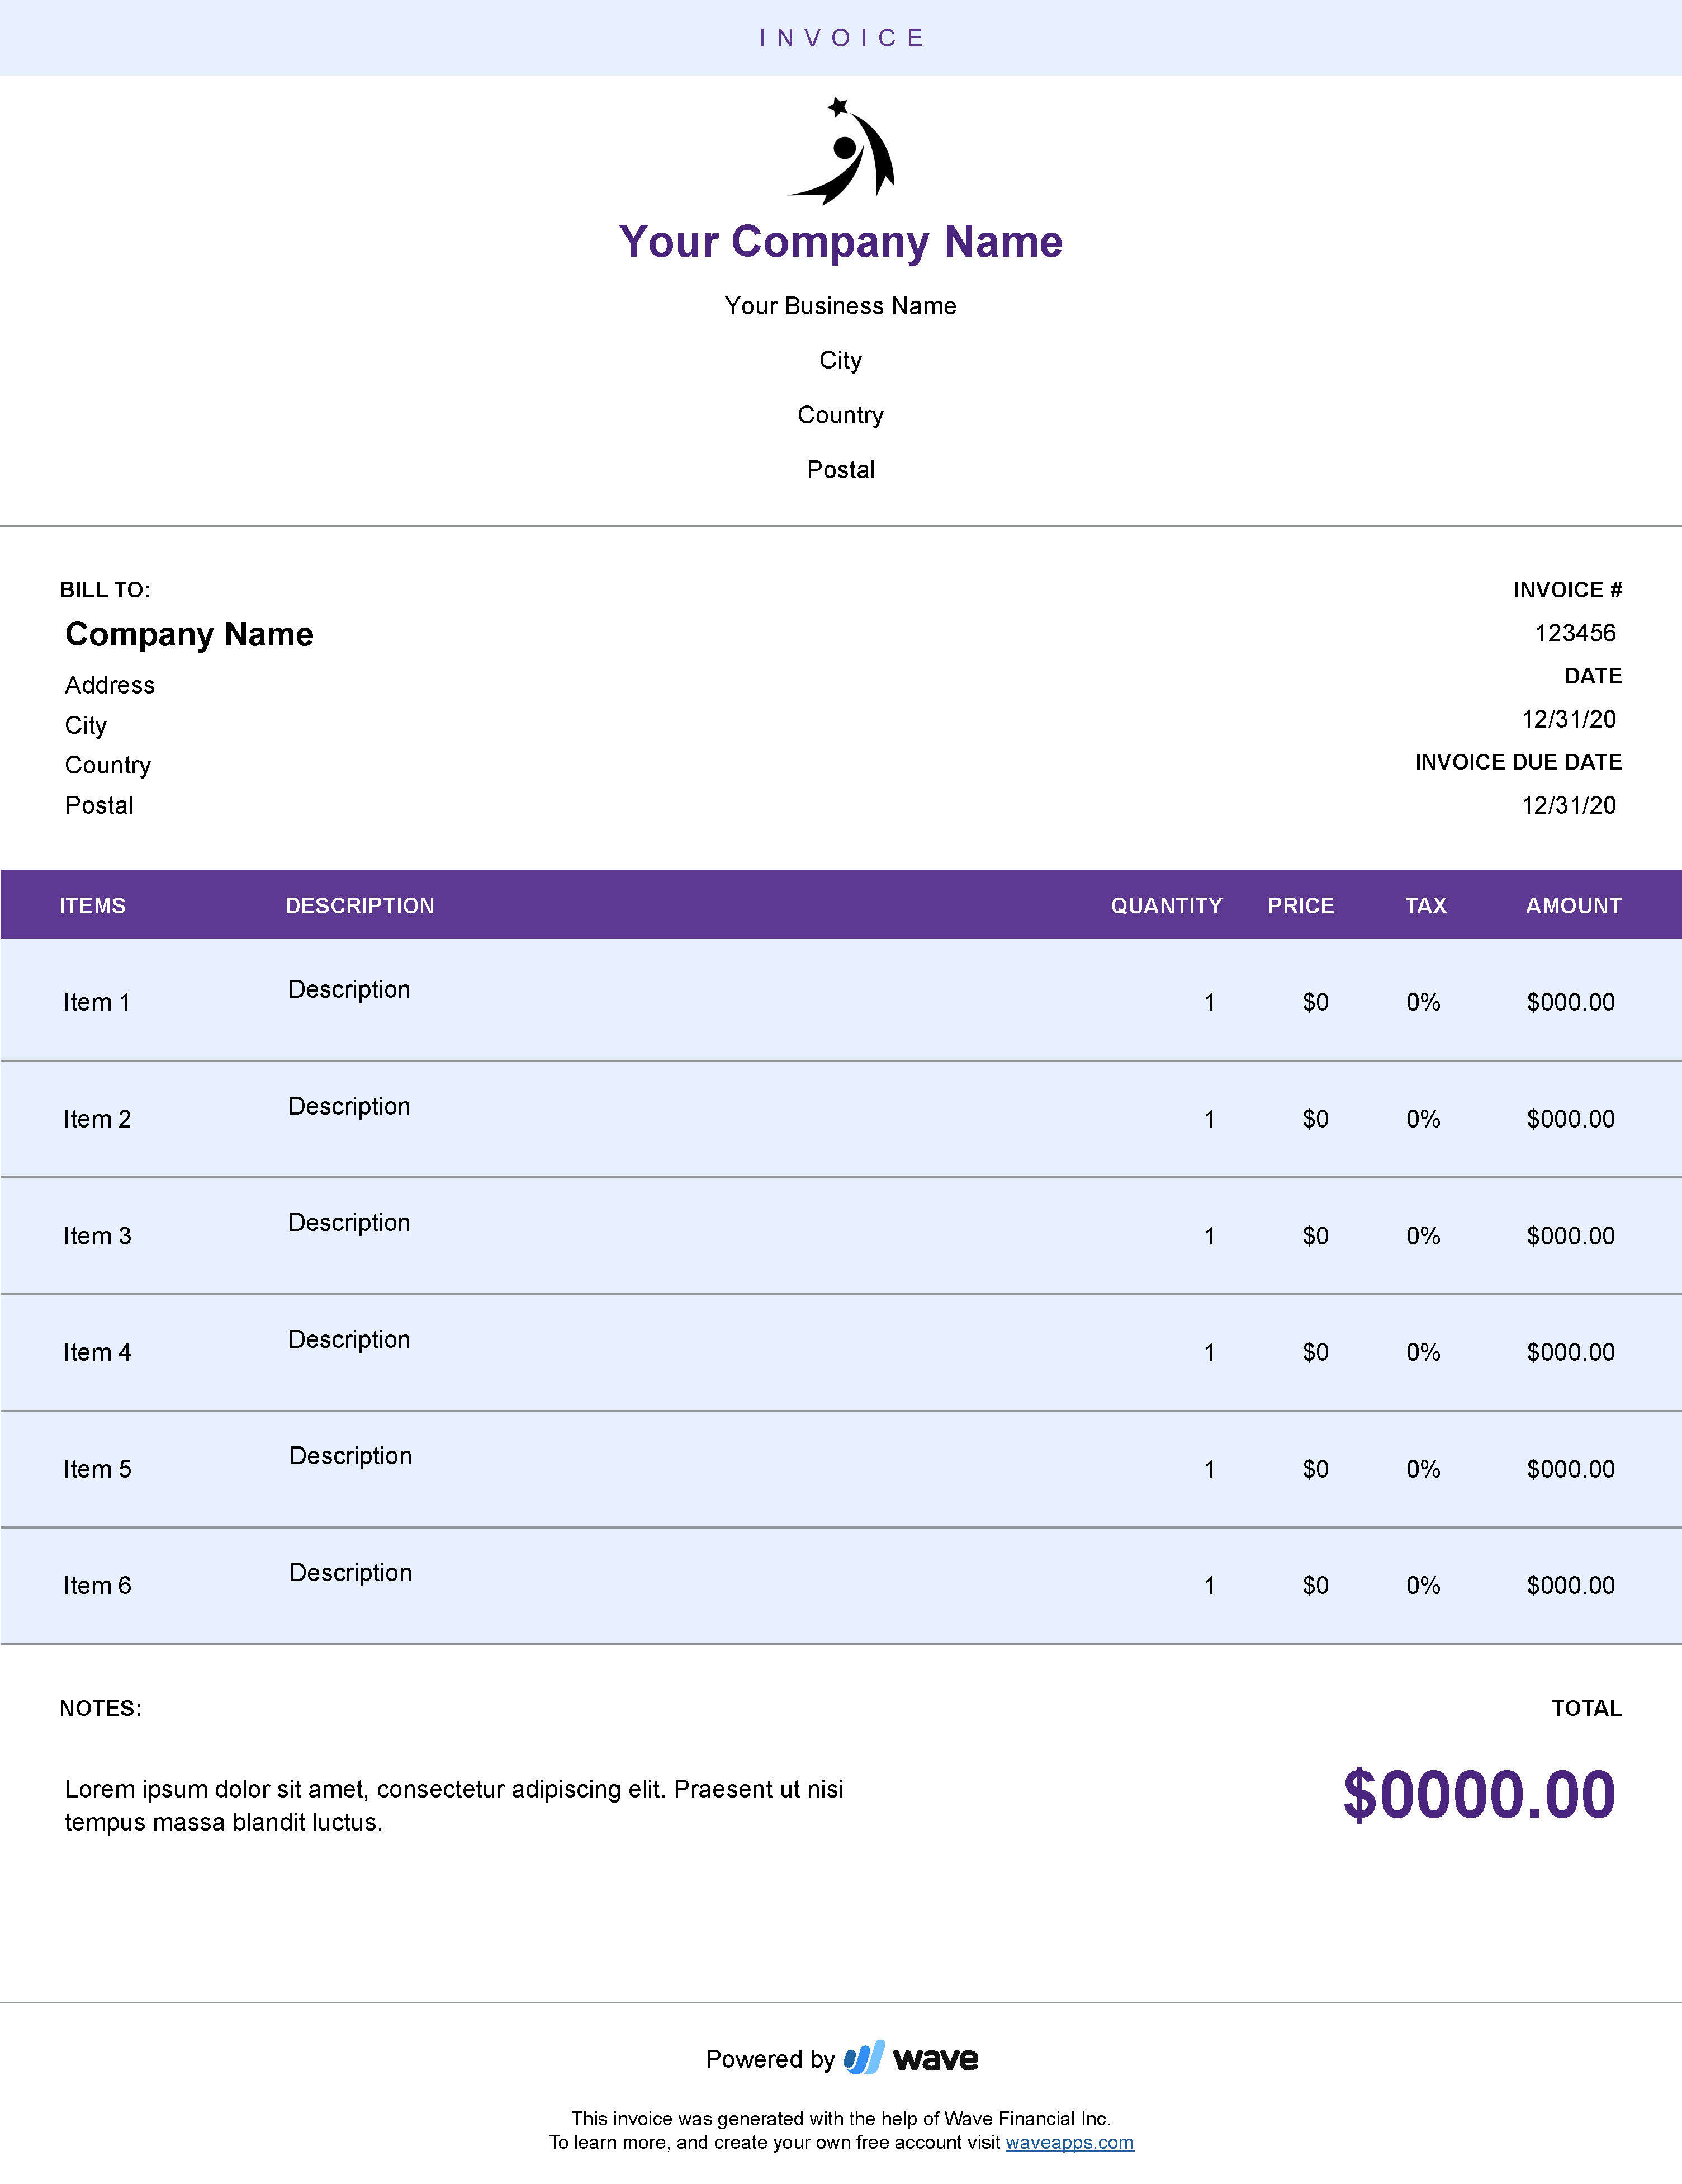Click the Wave logo icon in footer
The height and width of the screenshot is (2184, 1682).
pyautogui.click(x=865, y=2057)
